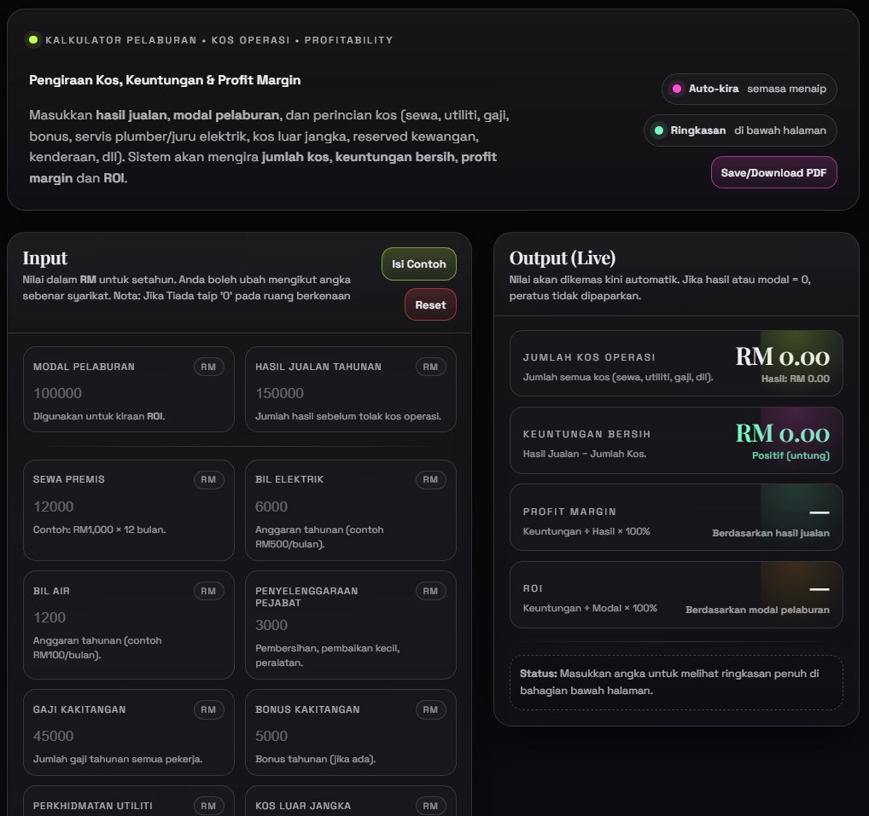Screen dimensions: 869x816
Task: Focus the Modal Pelaburan input field
Action: [x=129, y=393]
